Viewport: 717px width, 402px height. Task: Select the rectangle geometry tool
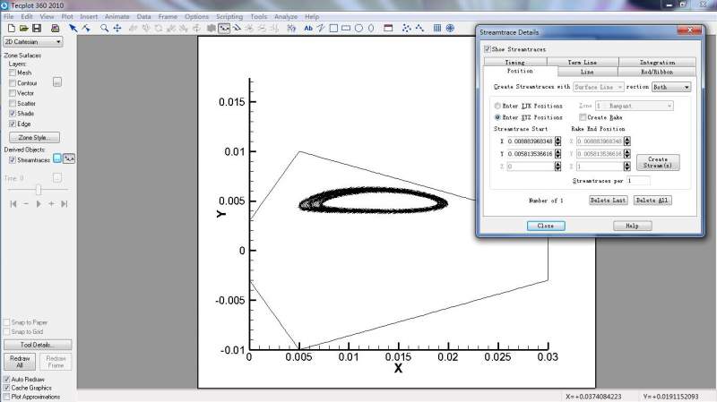click(346, 29)
